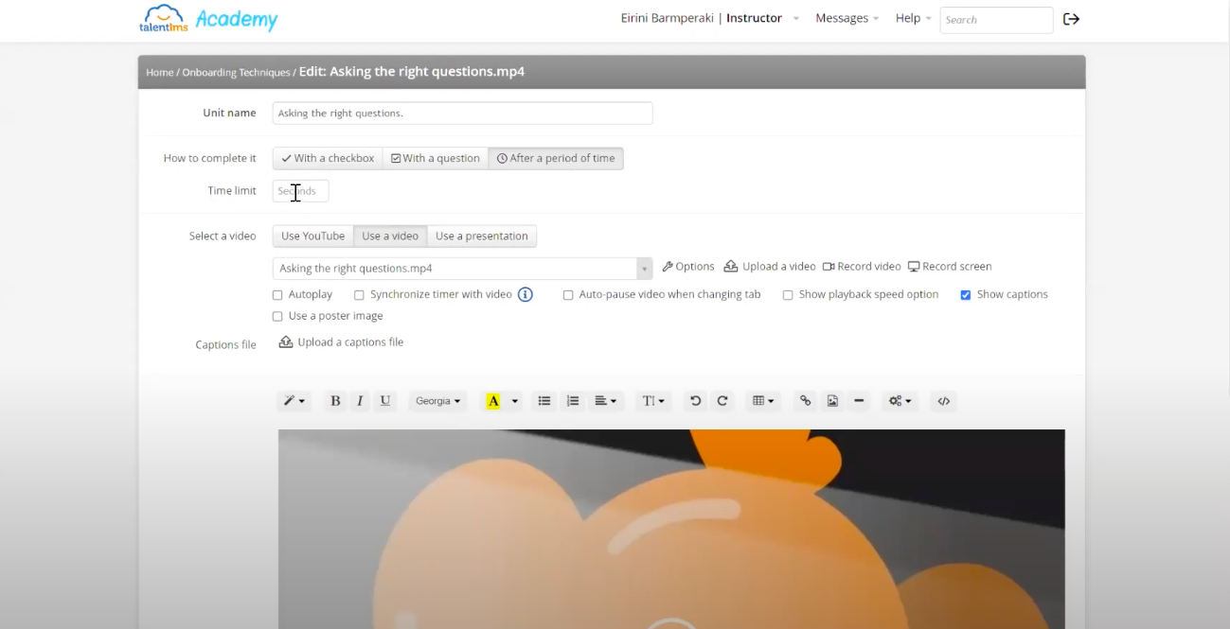Select With a question completion option
1230x629 pixels.
(436, 159)
